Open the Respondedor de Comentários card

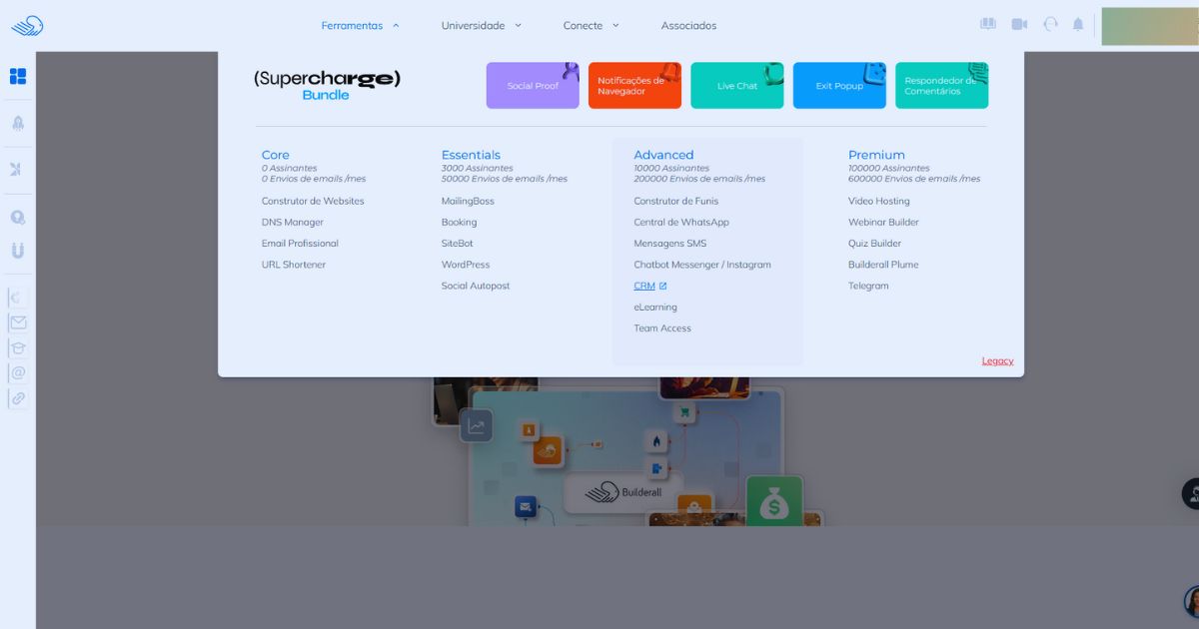pos(942,86)
